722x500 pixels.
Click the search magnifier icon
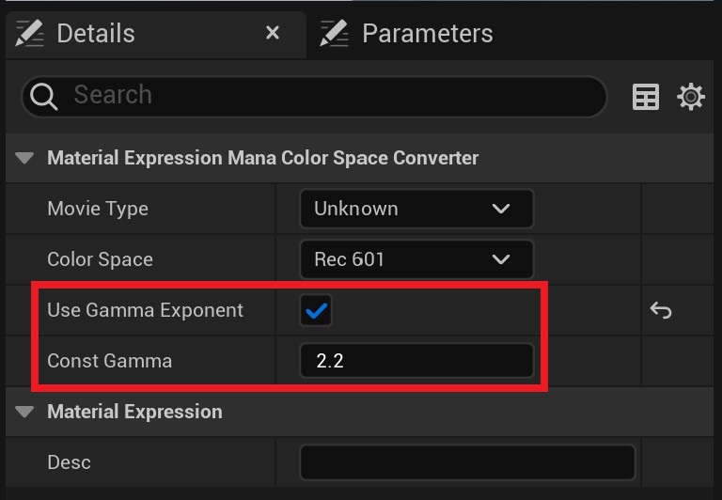[x=44, y=95]
